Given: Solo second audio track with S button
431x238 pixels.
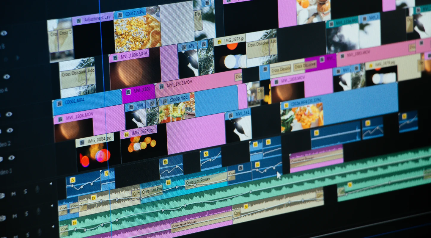Looking at the screenshot, I should (x=26, y=214).
